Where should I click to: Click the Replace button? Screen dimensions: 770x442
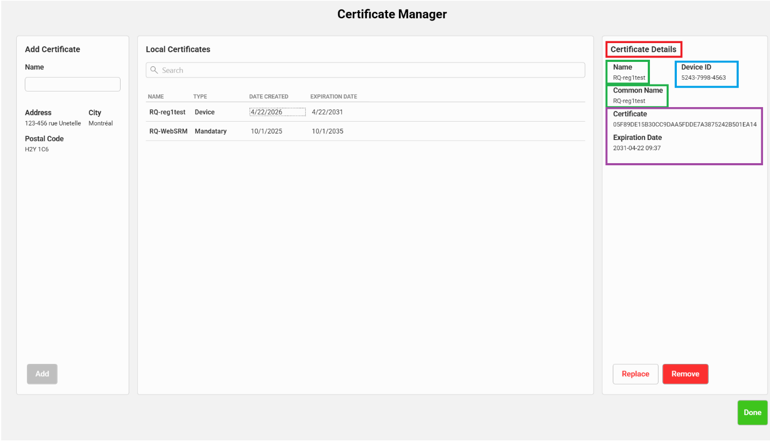pos(635,374)
